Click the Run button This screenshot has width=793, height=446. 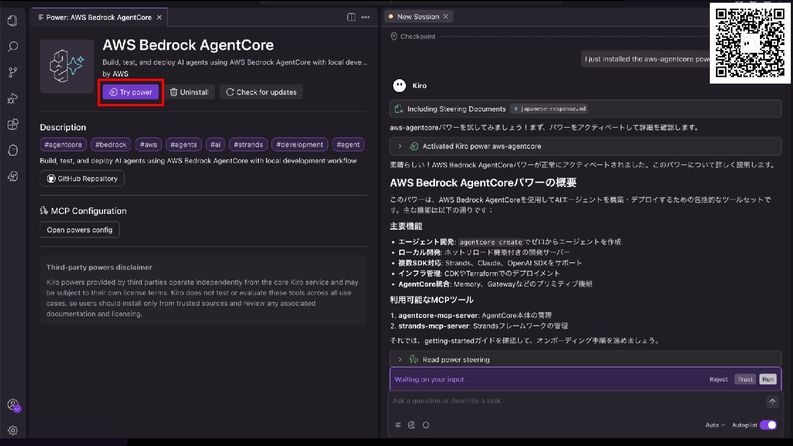[768, 379]
